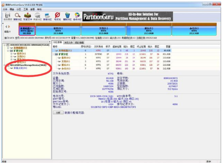Go to the previous disk with the left arrow
This screenshot has width=222, height=163.
(6, 26)
